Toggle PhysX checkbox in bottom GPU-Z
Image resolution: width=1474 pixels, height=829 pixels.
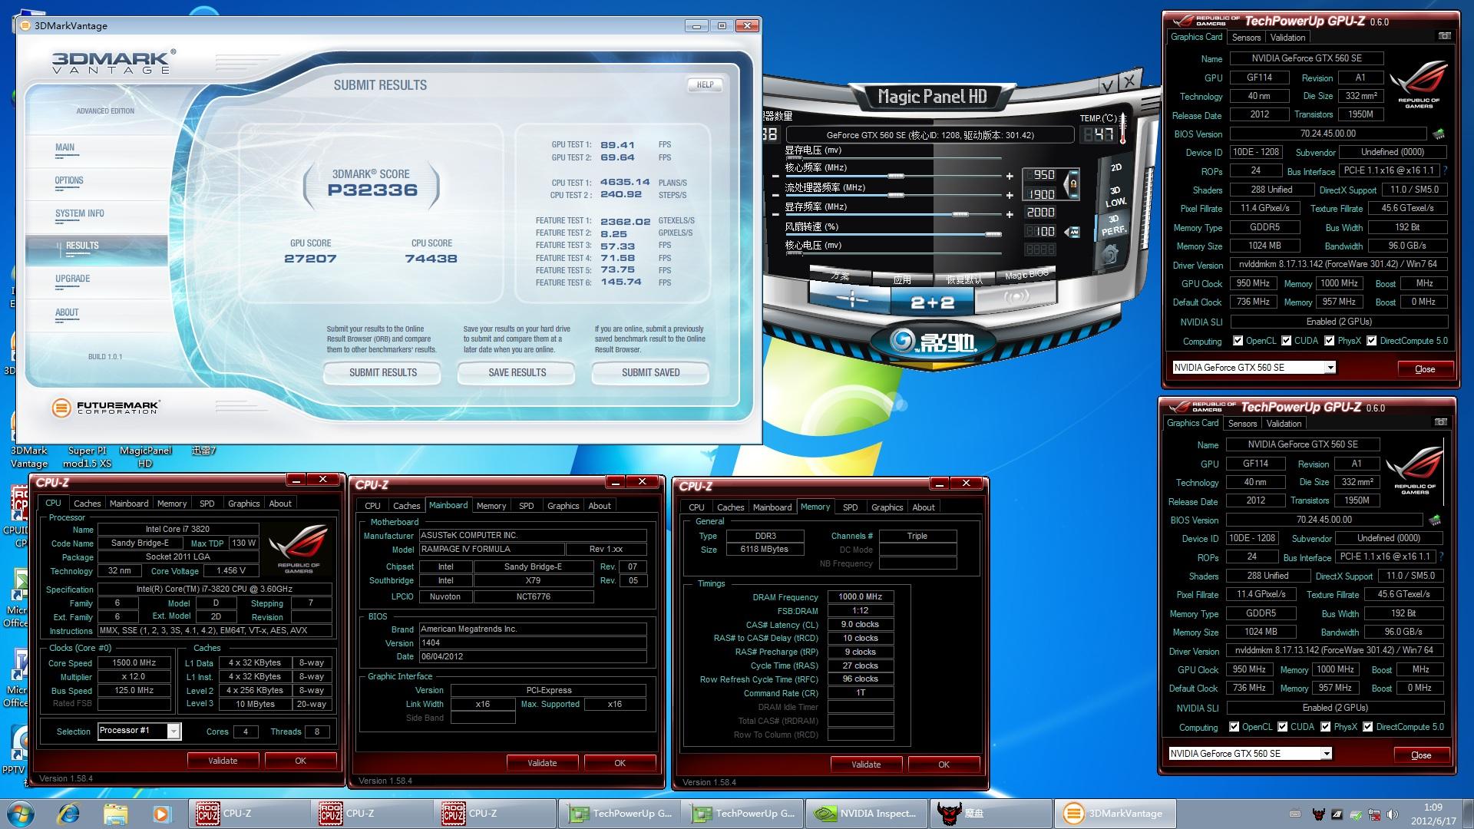pyautogui.click(x=1326, y=727)
